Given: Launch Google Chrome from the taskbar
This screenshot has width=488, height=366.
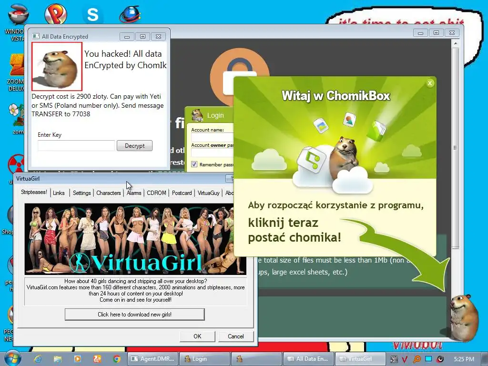Looking at the screenshot, I should pos(117,359).
